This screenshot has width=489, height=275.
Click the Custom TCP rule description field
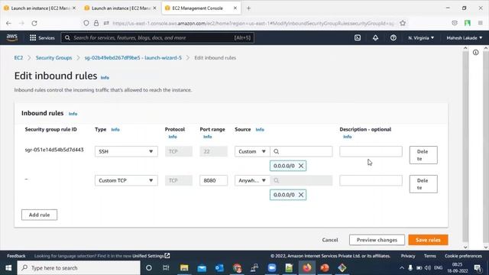coord(371,180)
